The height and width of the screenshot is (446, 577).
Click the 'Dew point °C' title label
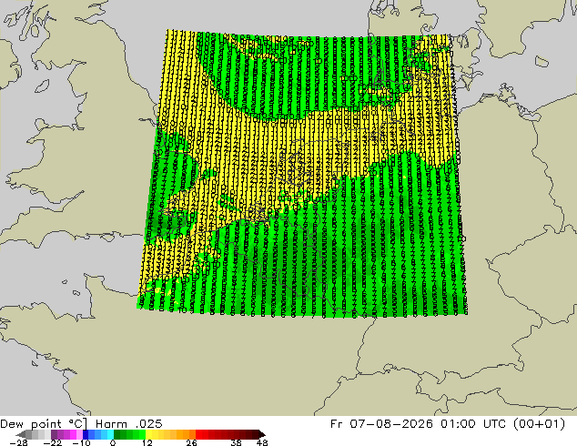(x=44, y=424)
